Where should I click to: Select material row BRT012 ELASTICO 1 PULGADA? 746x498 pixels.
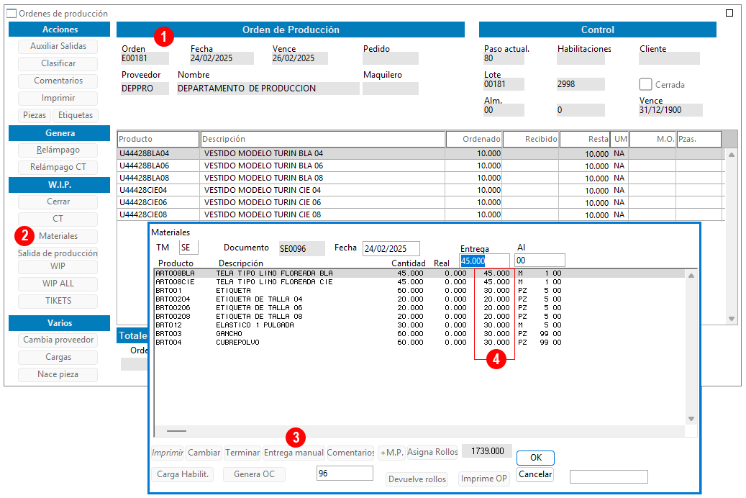(419, 325)
